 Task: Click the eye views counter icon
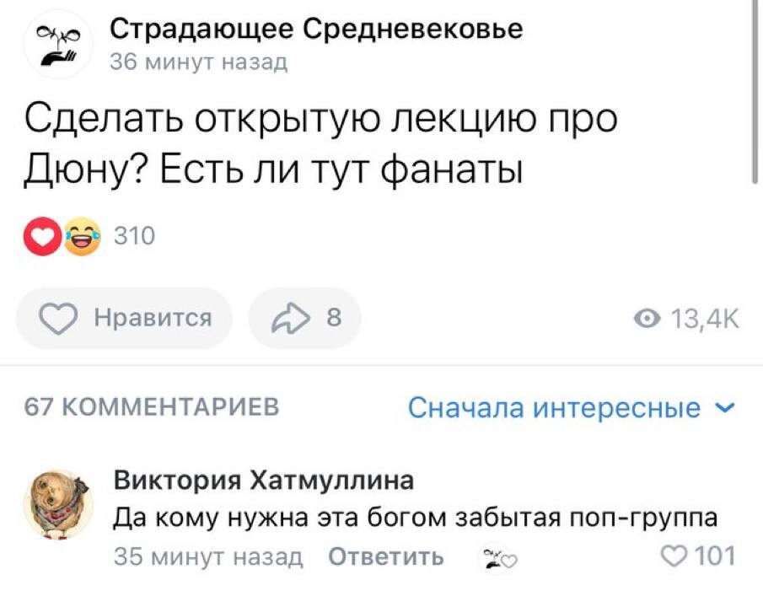pos(646,319)
